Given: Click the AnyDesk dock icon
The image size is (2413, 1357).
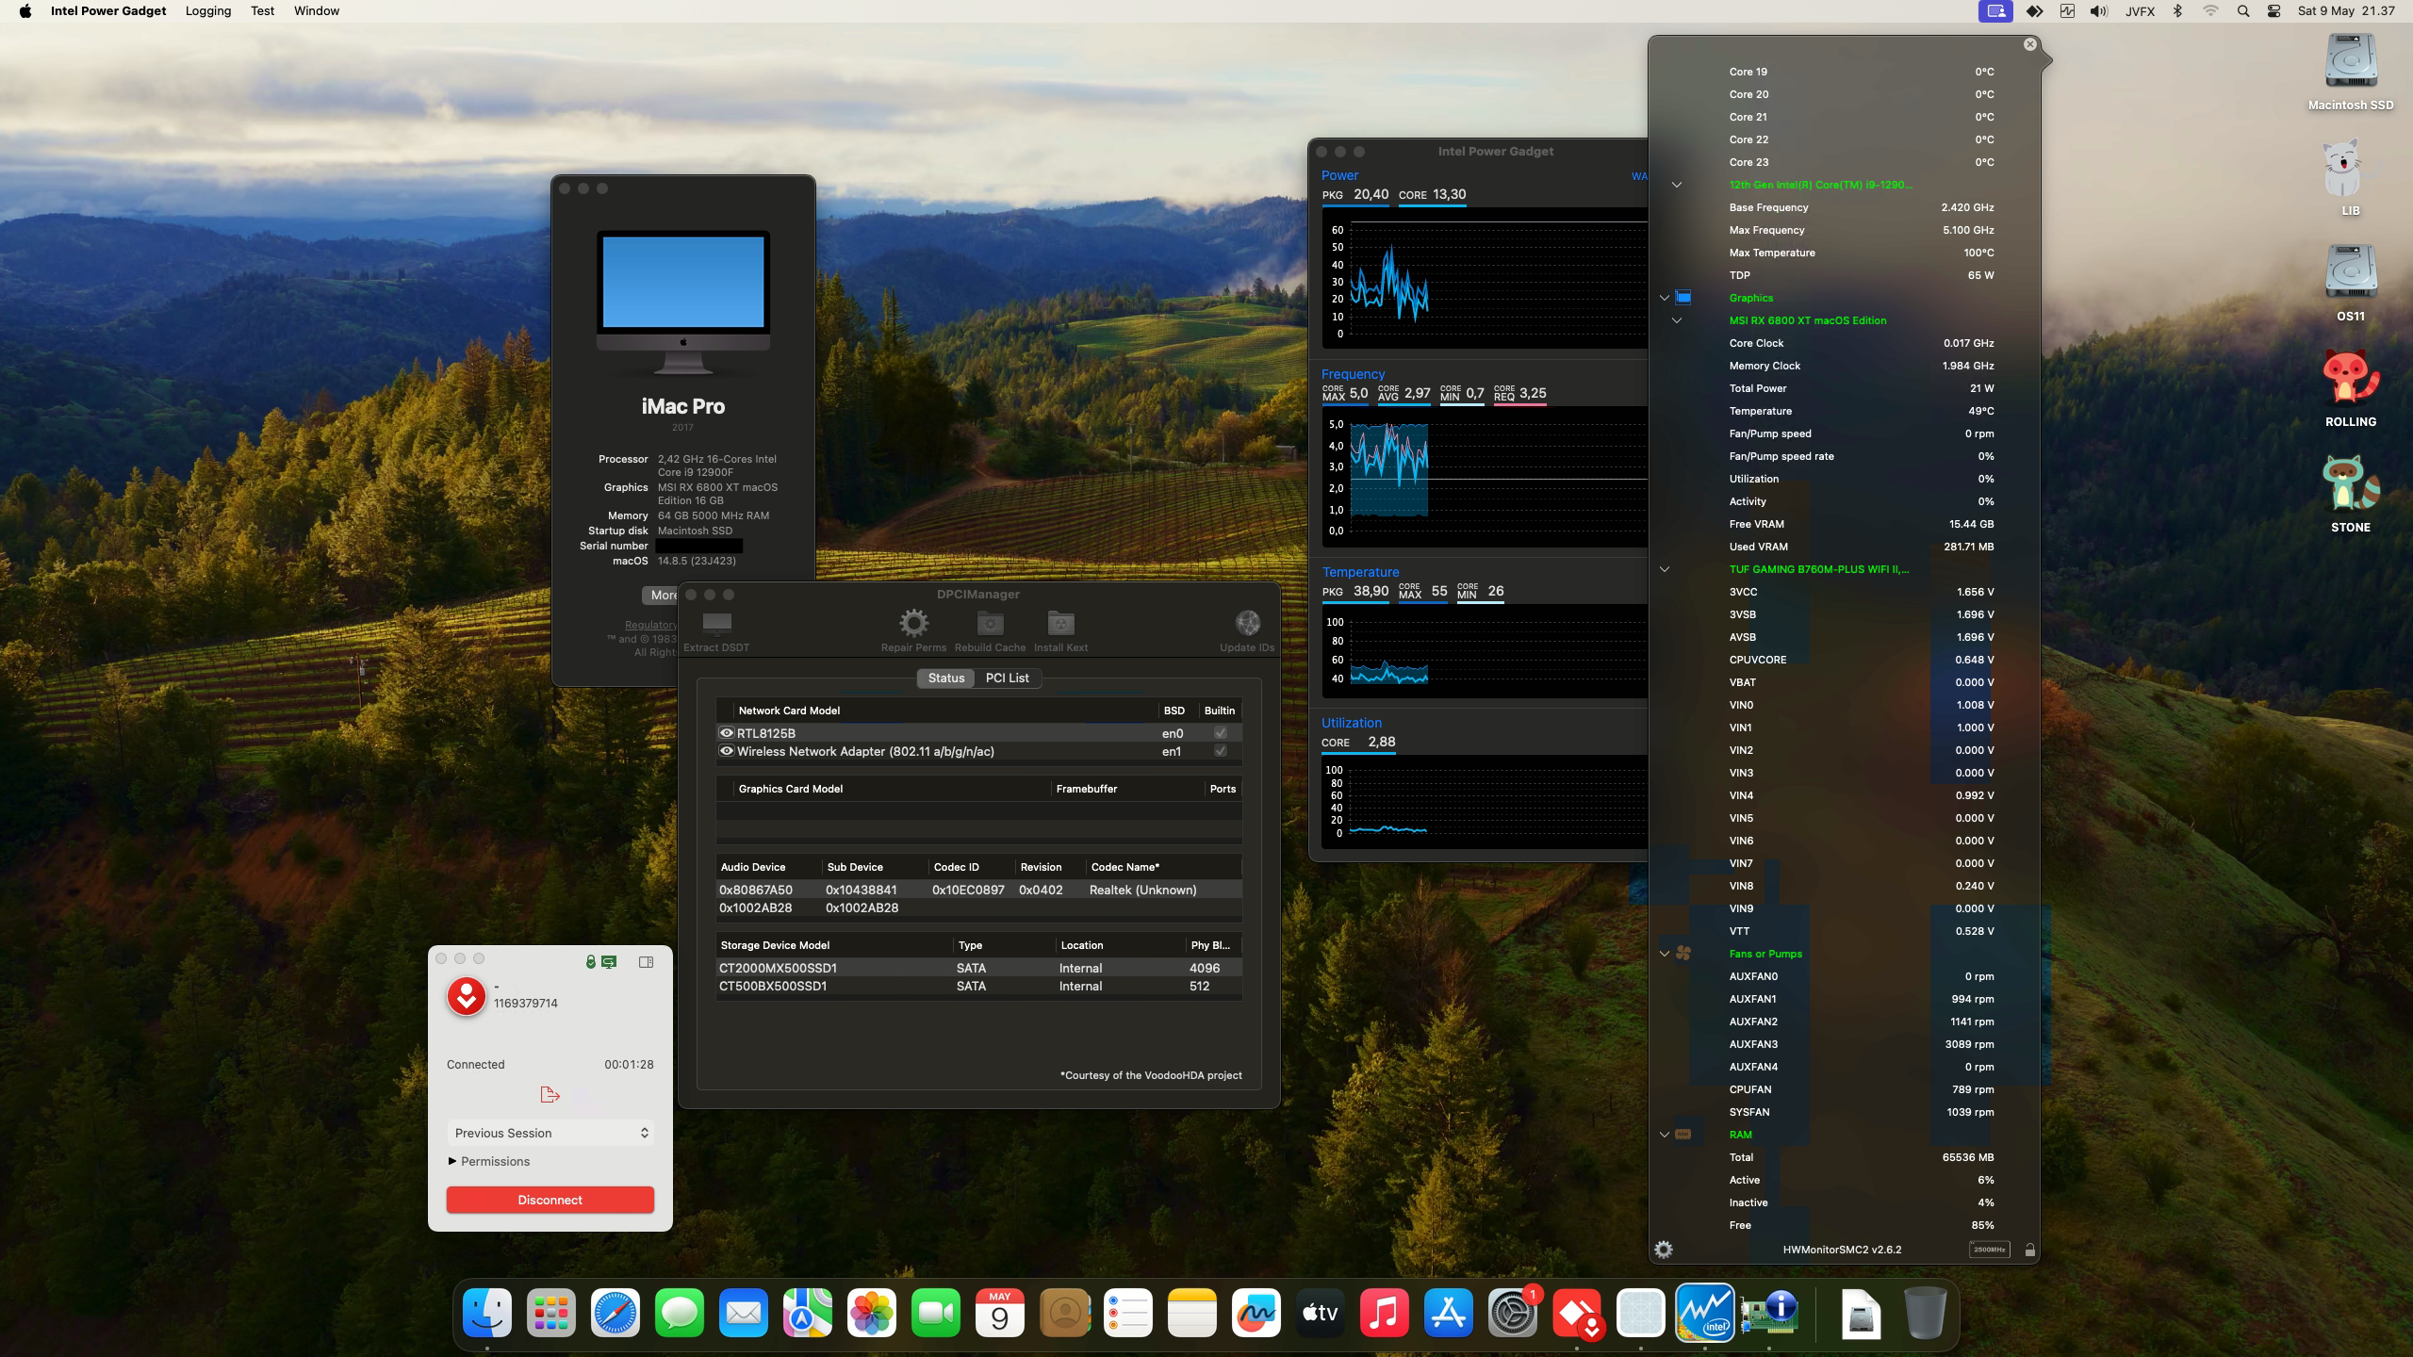Looking at the screenshot, I should (x=1577, y=1312).
